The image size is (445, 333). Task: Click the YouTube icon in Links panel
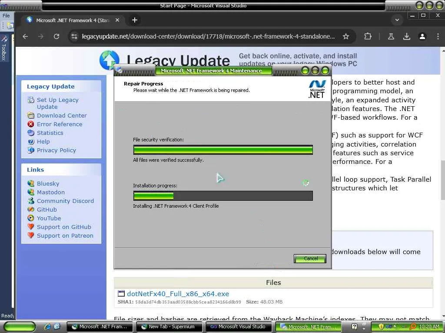(31, 218)
